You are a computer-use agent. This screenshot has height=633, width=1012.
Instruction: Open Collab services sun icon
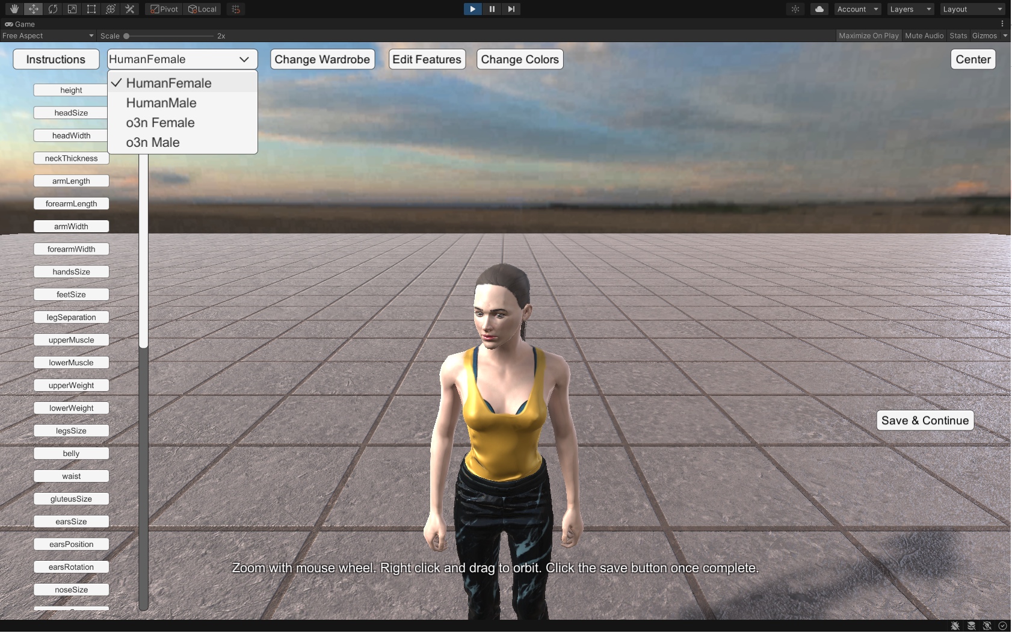click(x=795, y=9)
